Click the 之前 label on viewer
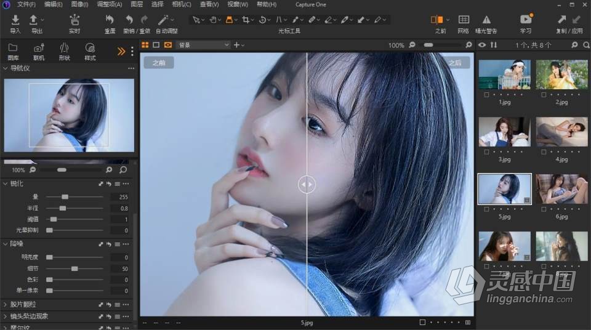The width and height of the screenshot is (591, 330). 159,63
